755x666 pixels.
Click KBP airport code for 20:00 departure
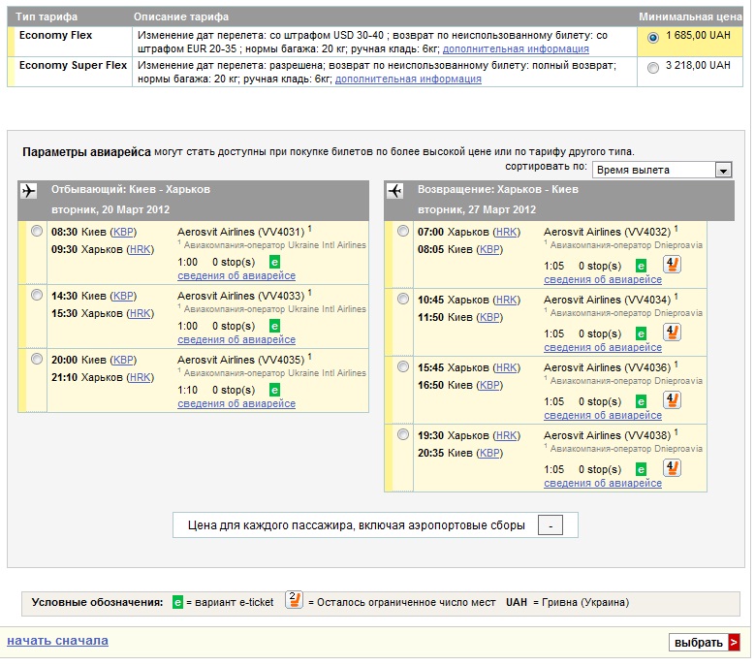point(123,360)
